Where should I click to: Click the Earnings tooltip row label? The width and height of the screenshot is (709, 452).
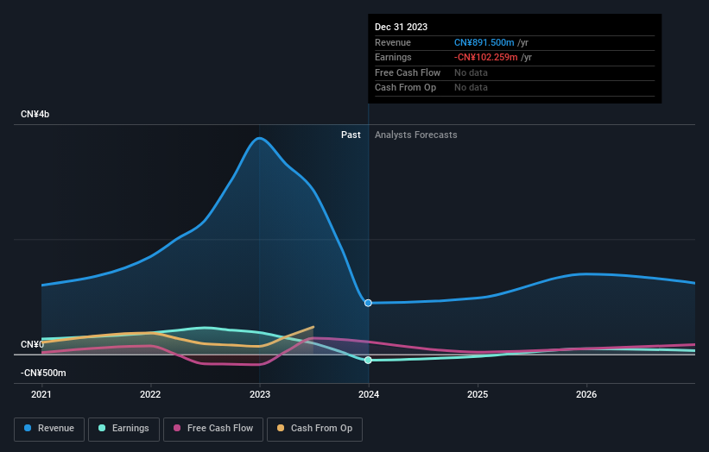[393, 57]
